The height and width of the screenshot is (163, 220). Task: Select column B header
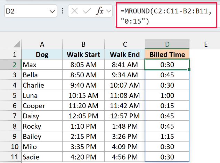coord(83,44)
